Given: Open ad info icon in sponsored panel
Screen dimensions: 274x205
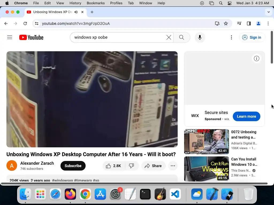Looking at the screenshot, I should pos(256,58).
